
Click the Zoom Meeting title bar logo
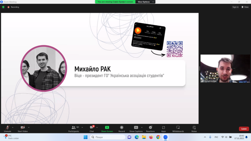[x=1, y=2]
